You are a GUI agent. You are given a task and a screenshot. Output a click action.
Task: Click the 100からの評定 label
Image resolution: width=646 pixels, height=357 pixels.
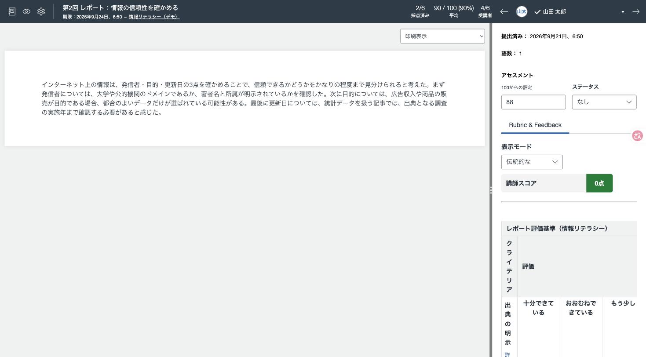point(517,87)
